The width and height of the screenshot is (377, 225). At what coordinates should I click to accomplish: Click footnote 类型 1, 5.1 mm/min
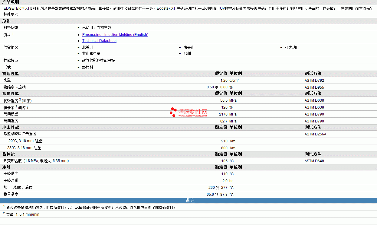[x=23, y=214]
